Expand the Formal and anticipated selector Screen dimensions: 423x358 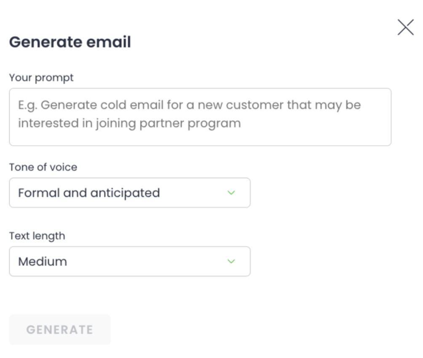(x=129, y=192)
